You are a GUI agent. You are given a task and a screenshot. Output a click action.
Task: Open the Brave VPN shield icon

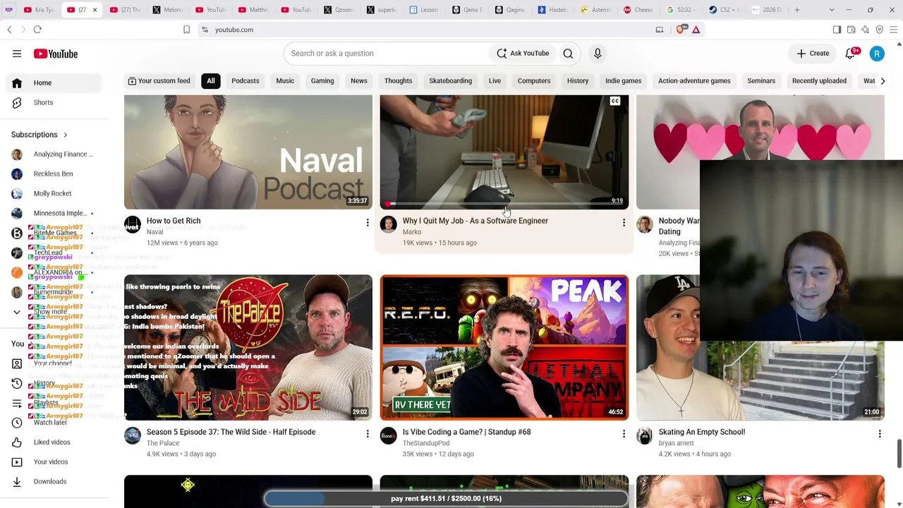point(879,30)
